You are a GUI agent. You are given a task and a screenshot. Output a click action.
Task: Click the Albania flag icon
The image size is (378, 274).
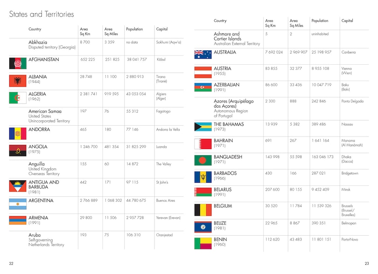pyautogui.click(x=18, y=80)
